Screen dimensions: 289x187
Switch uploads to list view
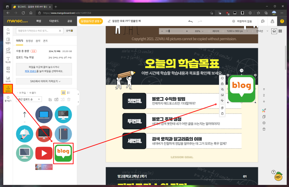pyautogui.click(x=69, y=92)
